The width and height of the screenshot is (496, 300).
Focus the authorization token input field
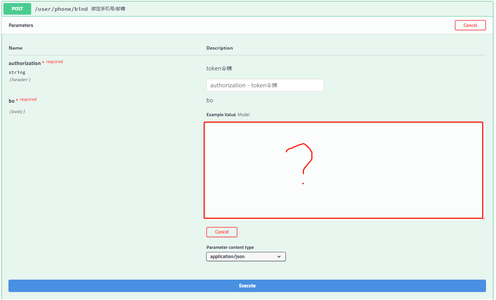click(x=265, y=85)
